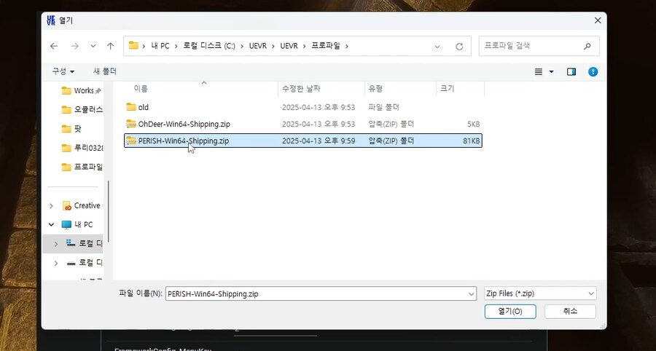
Task: Click the search magnifier icon
Action: point(587,47)
